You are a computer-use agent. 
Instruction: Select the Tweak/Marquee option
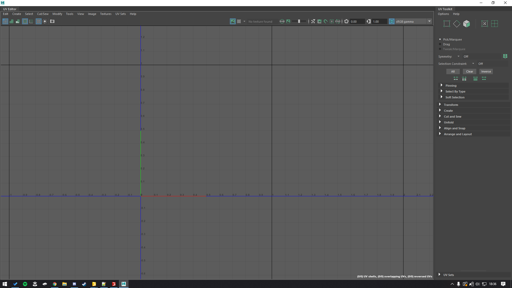[440, 49]
